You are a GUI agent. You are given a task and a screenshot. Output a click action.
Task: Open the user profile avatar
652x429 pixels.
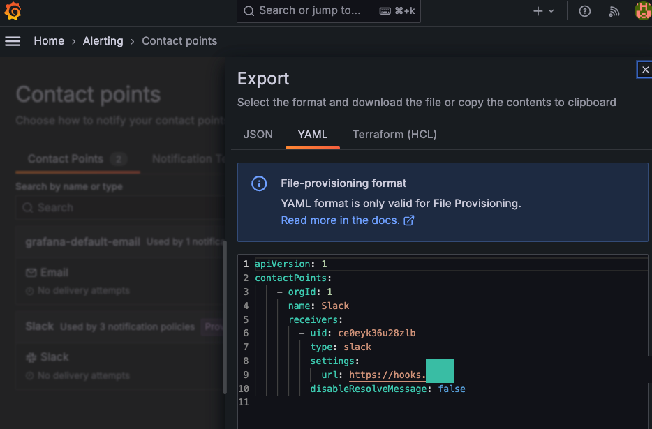(643, 10)
